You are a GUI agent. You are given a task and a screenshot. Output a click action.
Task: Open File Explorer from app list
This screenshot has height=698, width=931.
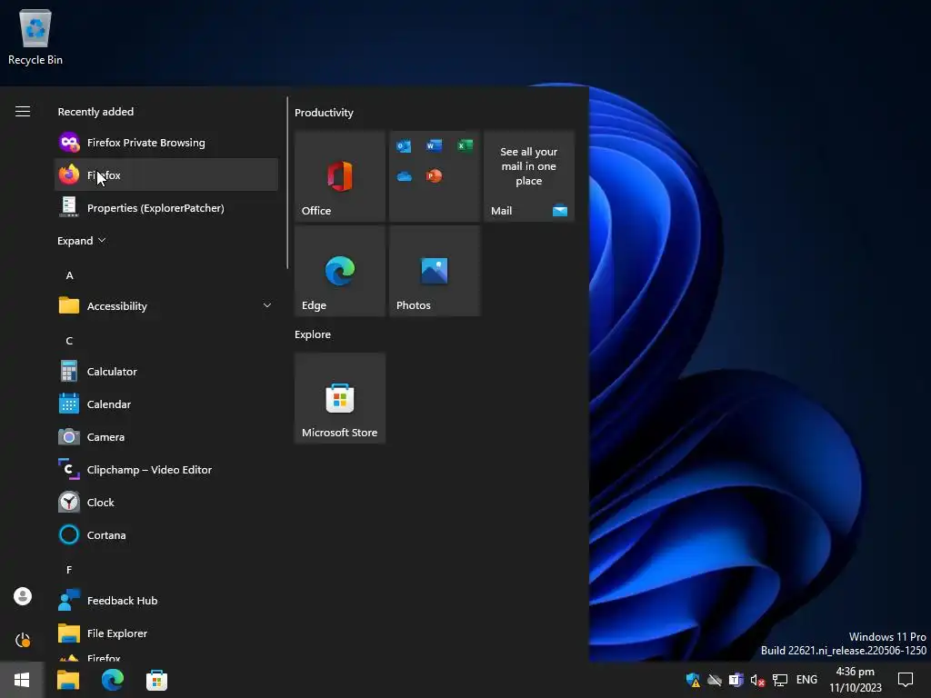pos(165,633)
